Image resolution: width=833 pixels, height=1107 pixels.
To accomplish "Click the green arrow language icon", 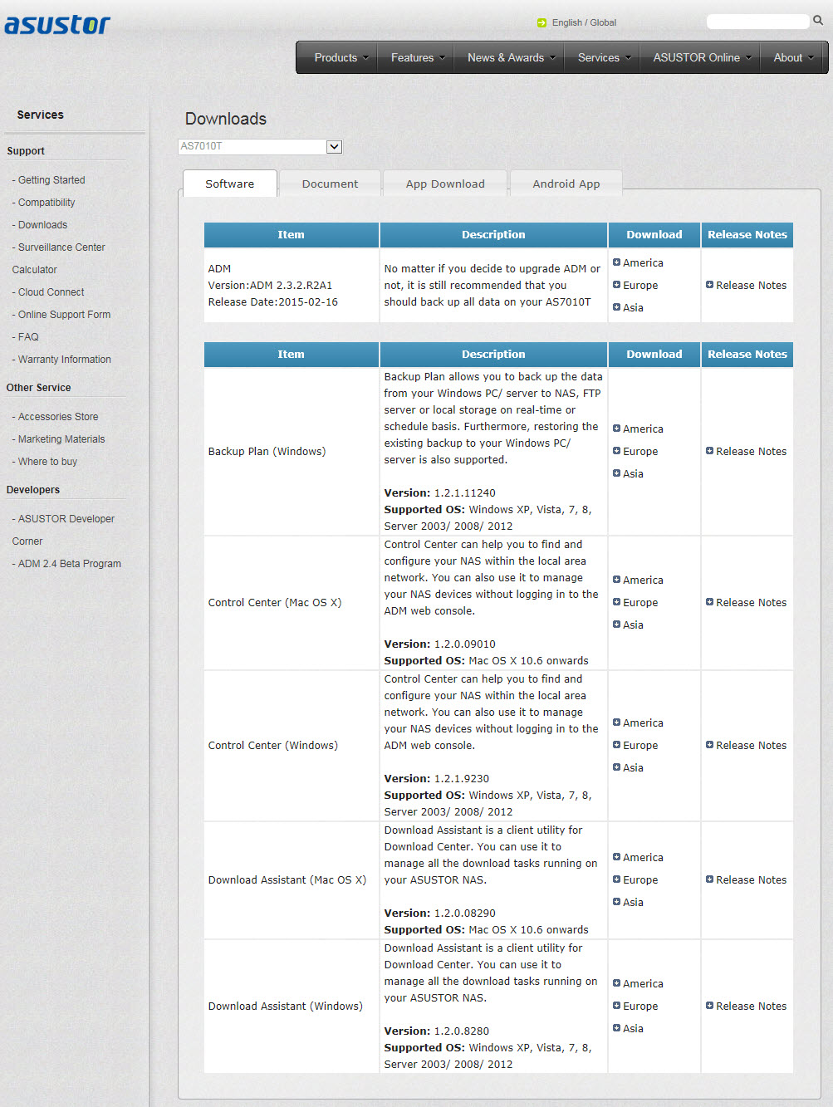I will (x=541, y=22).
